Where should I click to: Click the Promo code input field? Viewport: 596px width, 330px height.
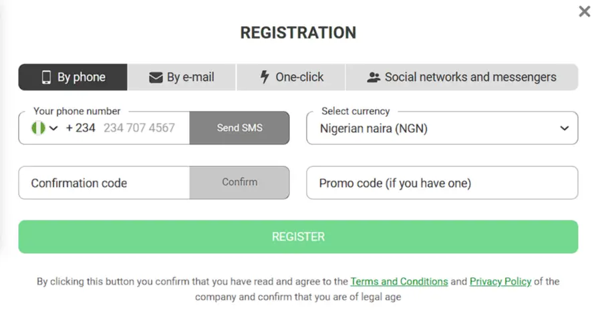tap(442, 183)
